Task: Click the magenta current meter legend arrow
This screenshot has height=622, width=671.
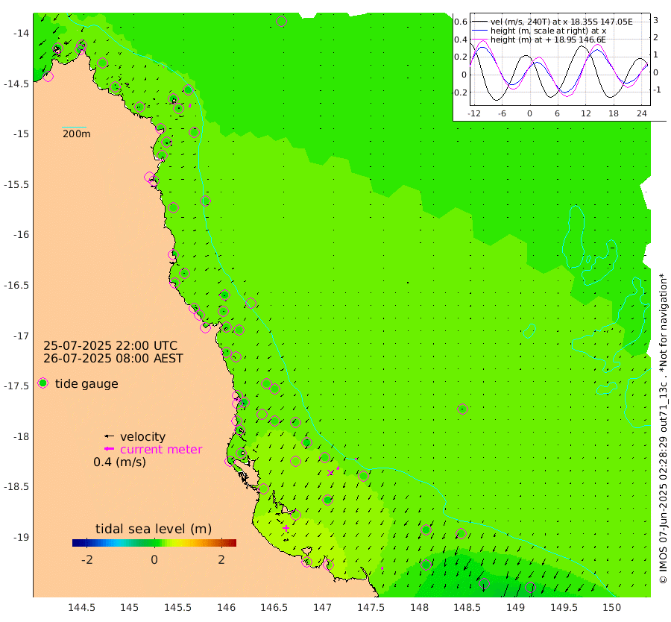Action: click(109, 449)
